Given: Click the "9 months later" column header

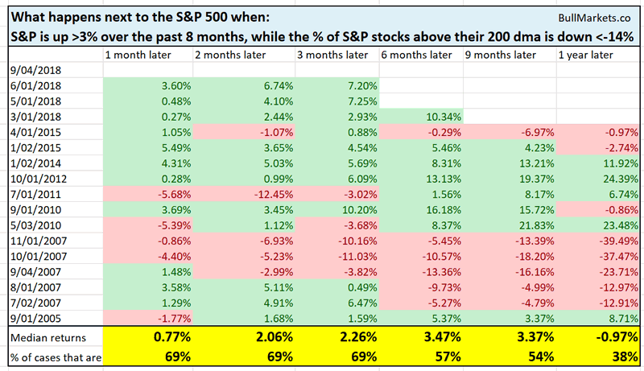Looking at the screenshot, I should pyautogui.click(x=500, y=54).
